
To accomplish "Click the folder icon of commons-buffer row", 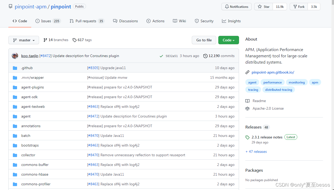I will [x=15, y=165].
